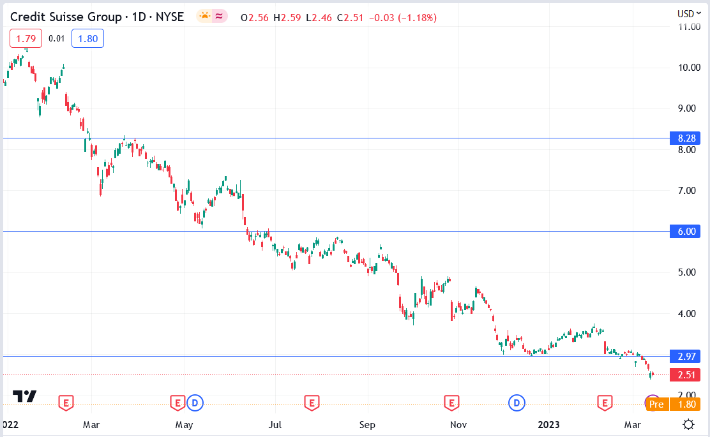Click the pink approximate-equals data status icon
710x437 pixels.
click(219, 17)
